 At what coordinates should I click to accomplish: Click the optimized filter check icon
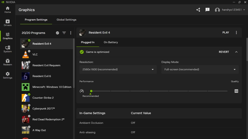point(57,33)
